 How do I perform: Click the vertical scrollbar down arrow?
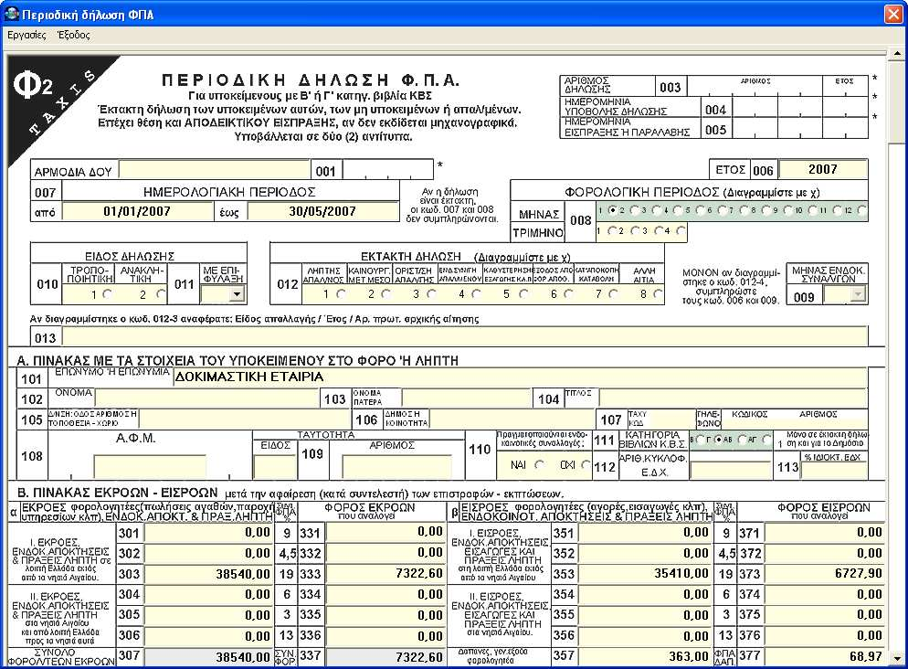click(x=897, y=659)
